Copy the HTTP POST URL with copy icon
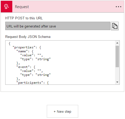125x119 pixels. [x=115, y=26]
